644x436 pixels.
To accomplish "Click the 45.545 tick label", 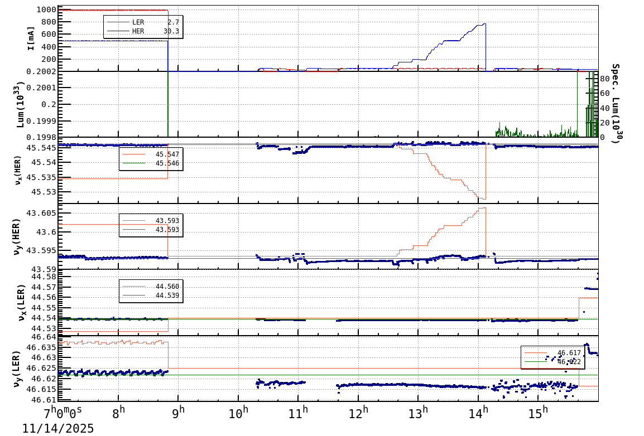I will (41, 148).
